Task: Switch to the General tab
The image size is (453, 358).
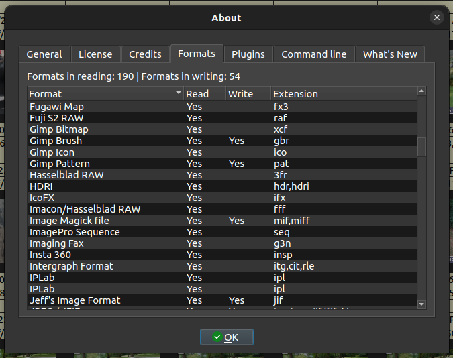Action: point(44,54)
